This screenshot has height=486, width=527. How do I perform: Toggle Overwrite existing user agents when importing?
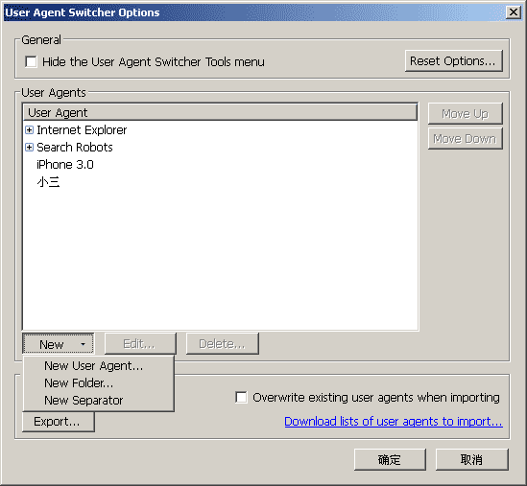click(x=241, y=397)
